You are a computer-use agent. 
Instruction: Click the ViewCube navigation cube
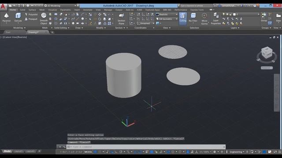[267, 52]
